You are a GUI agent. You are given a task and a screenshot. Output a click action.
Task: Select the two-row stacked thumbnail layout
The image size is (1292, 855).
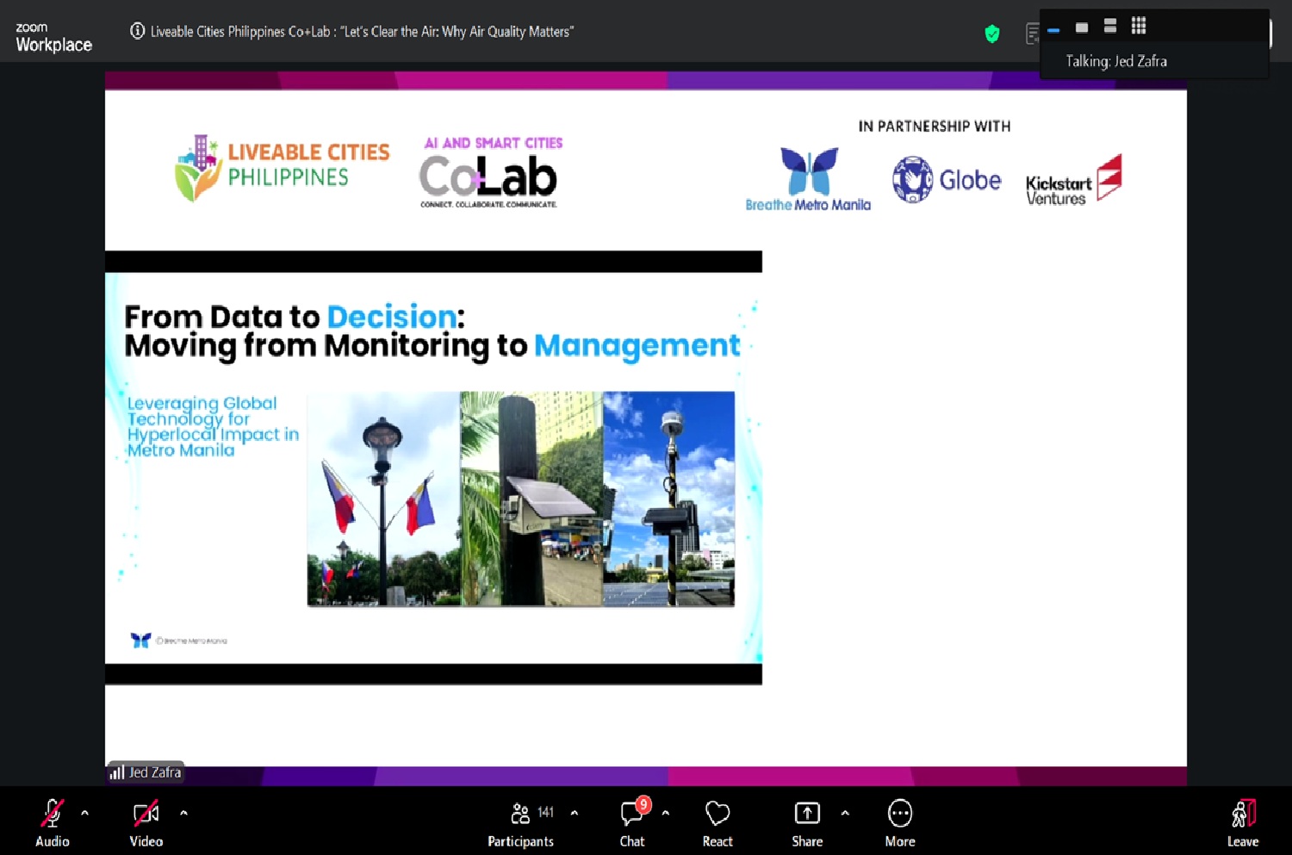click(x=1110, y=27)
